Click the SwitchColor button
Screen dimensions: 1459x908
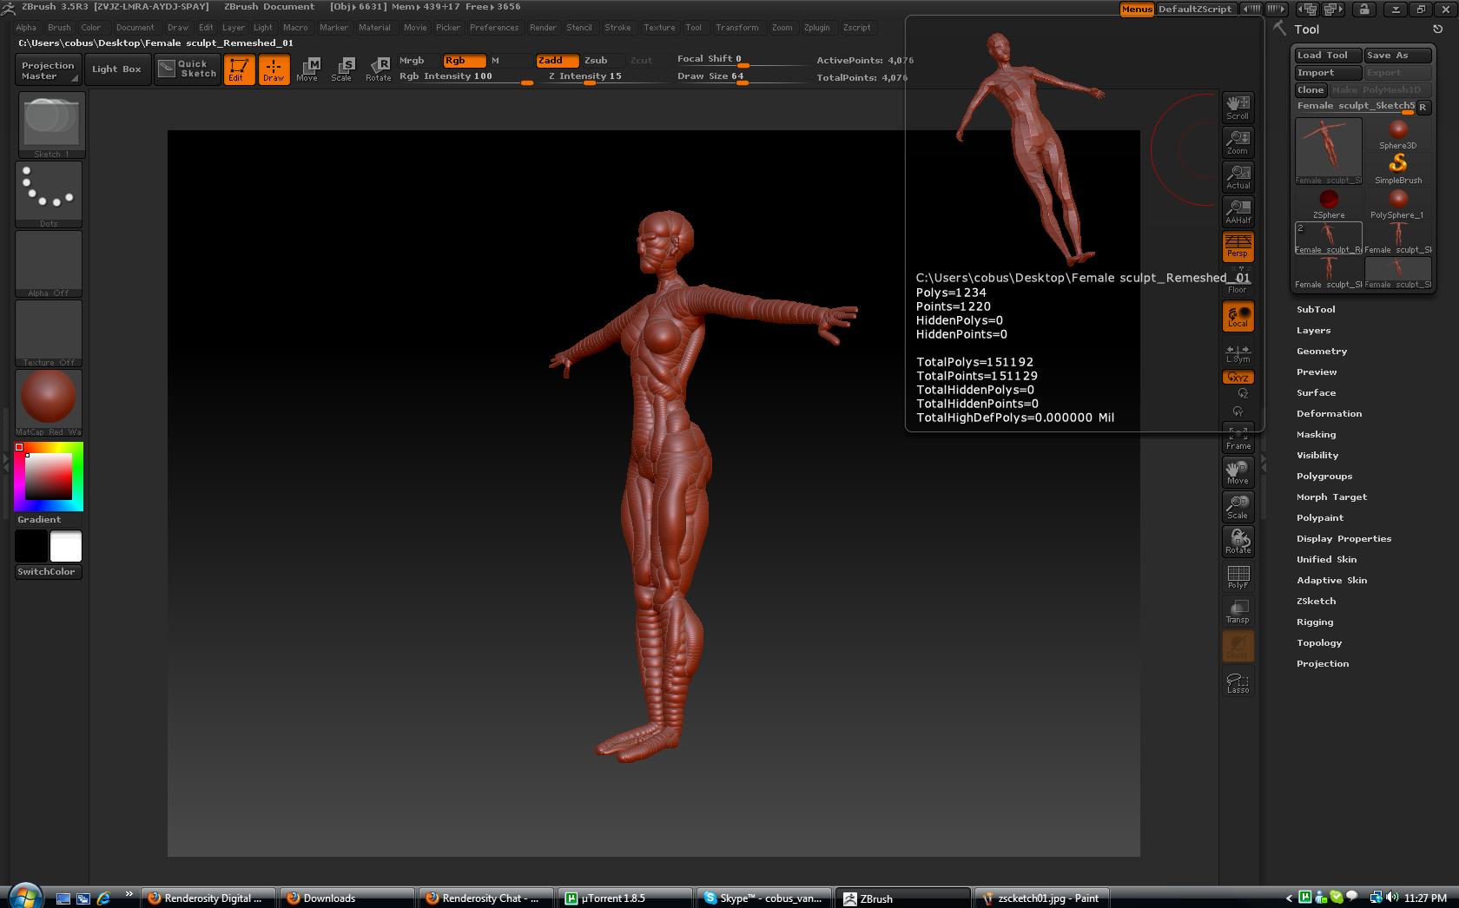point(48,572)
